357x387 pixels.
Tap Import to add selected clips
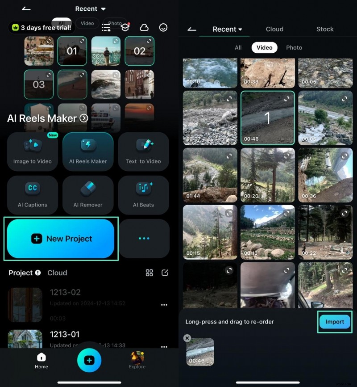click(334, 322)
